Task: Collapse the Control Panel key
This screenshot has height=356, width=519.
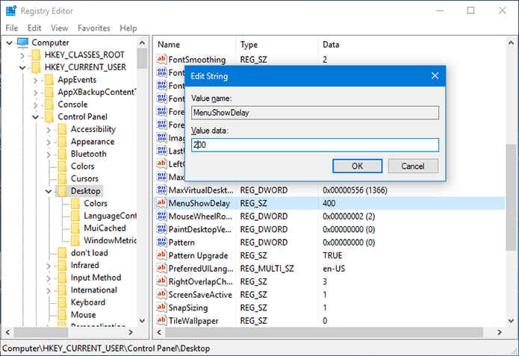Action: click(x=35, y=117)
